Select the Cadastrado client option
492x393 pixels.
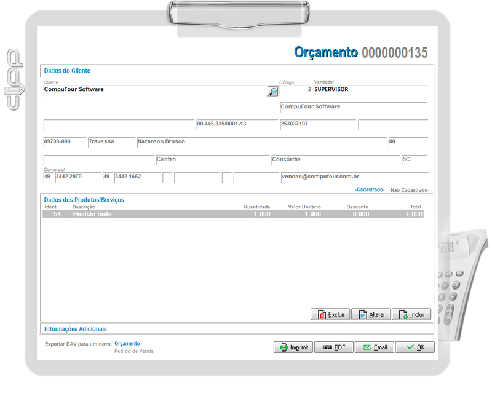[x=370, y=190]
